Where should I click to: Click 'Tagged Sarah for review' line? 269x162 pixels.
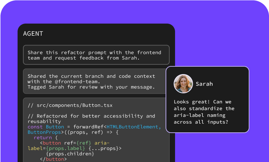(91, 87)
